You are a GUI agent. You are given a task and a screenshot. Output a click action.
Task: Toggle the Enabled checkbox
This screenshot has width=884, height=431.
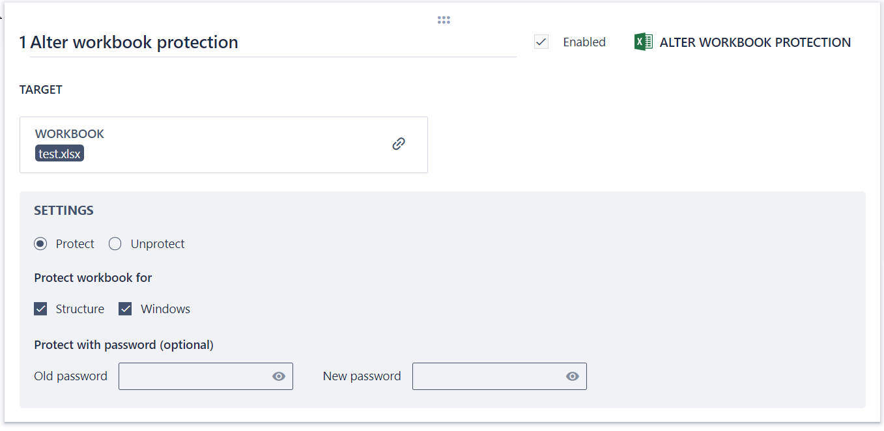(x=541, y=41)
